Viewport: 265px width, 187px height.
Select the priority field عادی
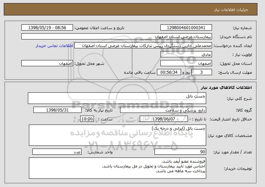coord(186,55)
